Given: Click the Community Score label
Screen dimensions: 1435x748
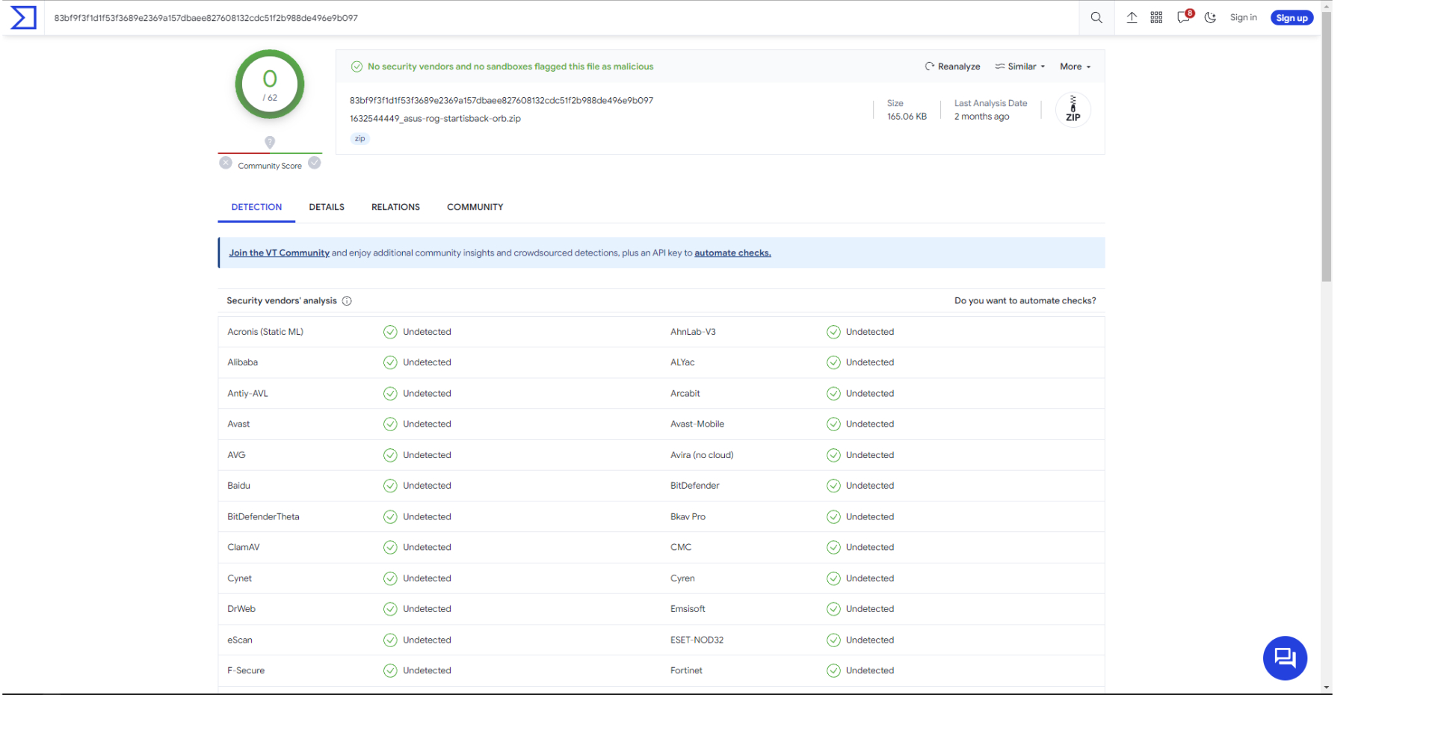Looking at the screenshot, I should (x=270, y=166).
